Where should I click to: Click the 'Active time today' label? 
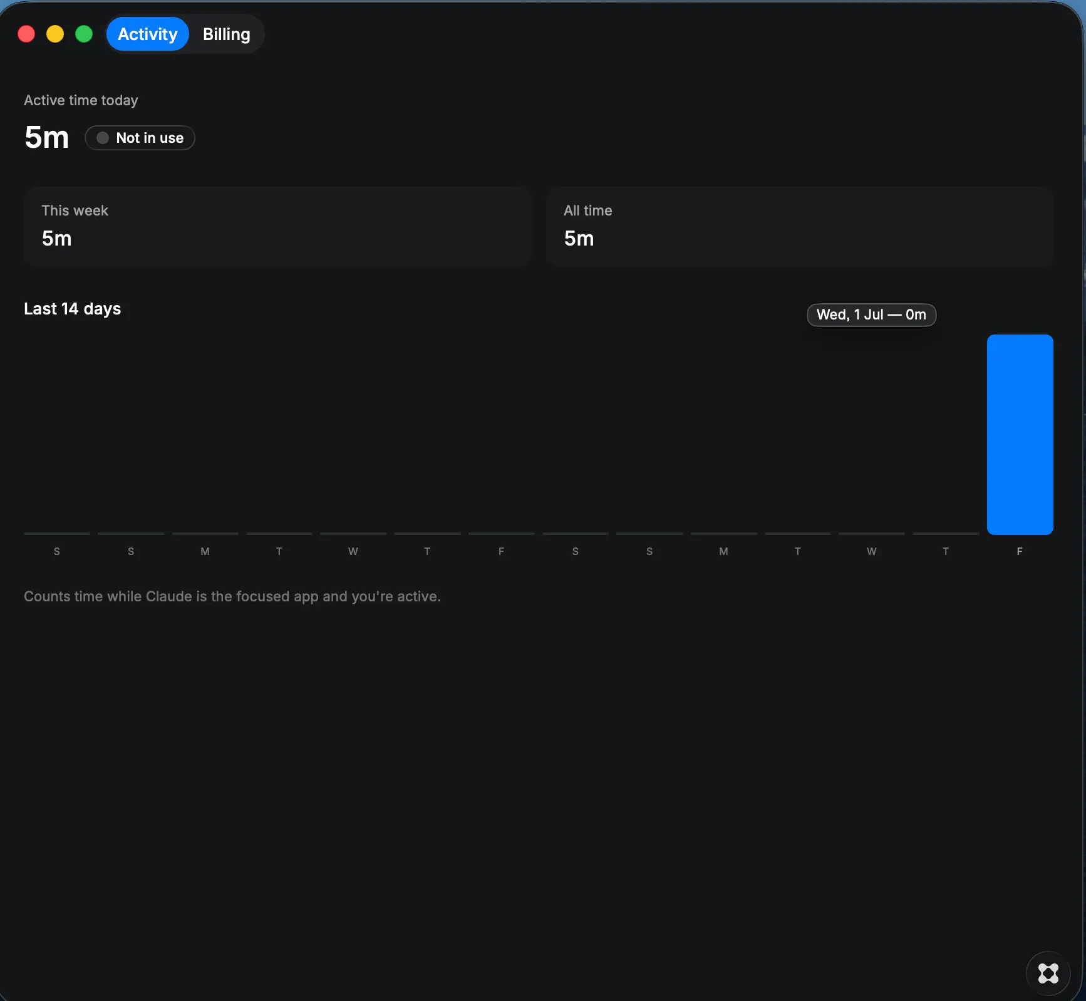click(x=81, y=100)
